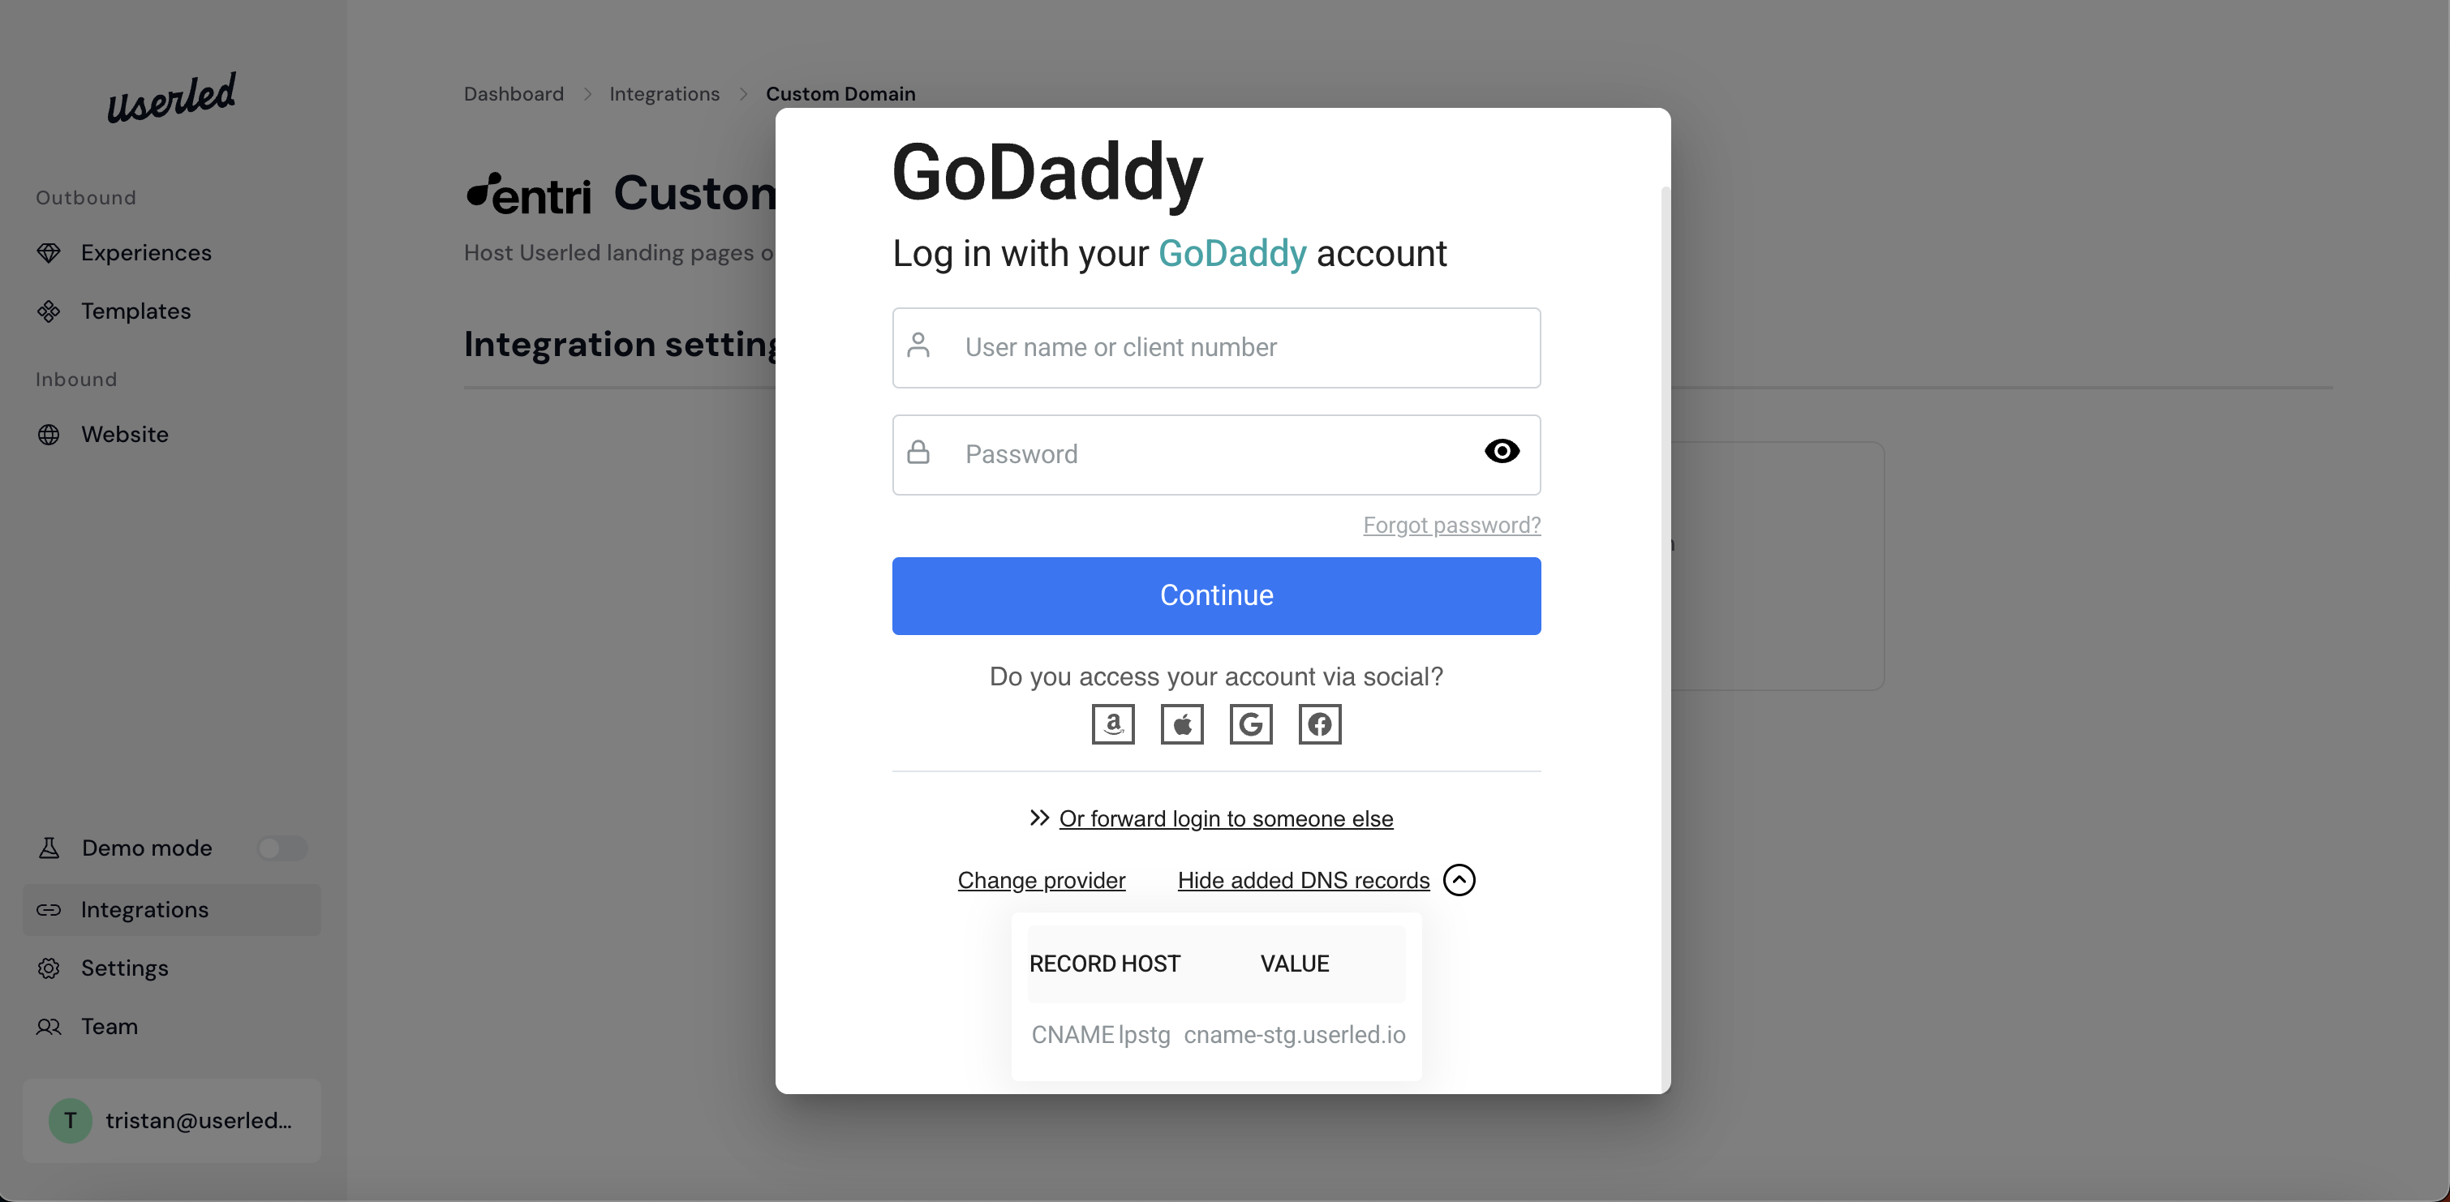The height and width of the screenshot is (1202, 2450).
Task: Open the tristan@userled account menu
Action: pyautogui.click(x=172, y=1120)
